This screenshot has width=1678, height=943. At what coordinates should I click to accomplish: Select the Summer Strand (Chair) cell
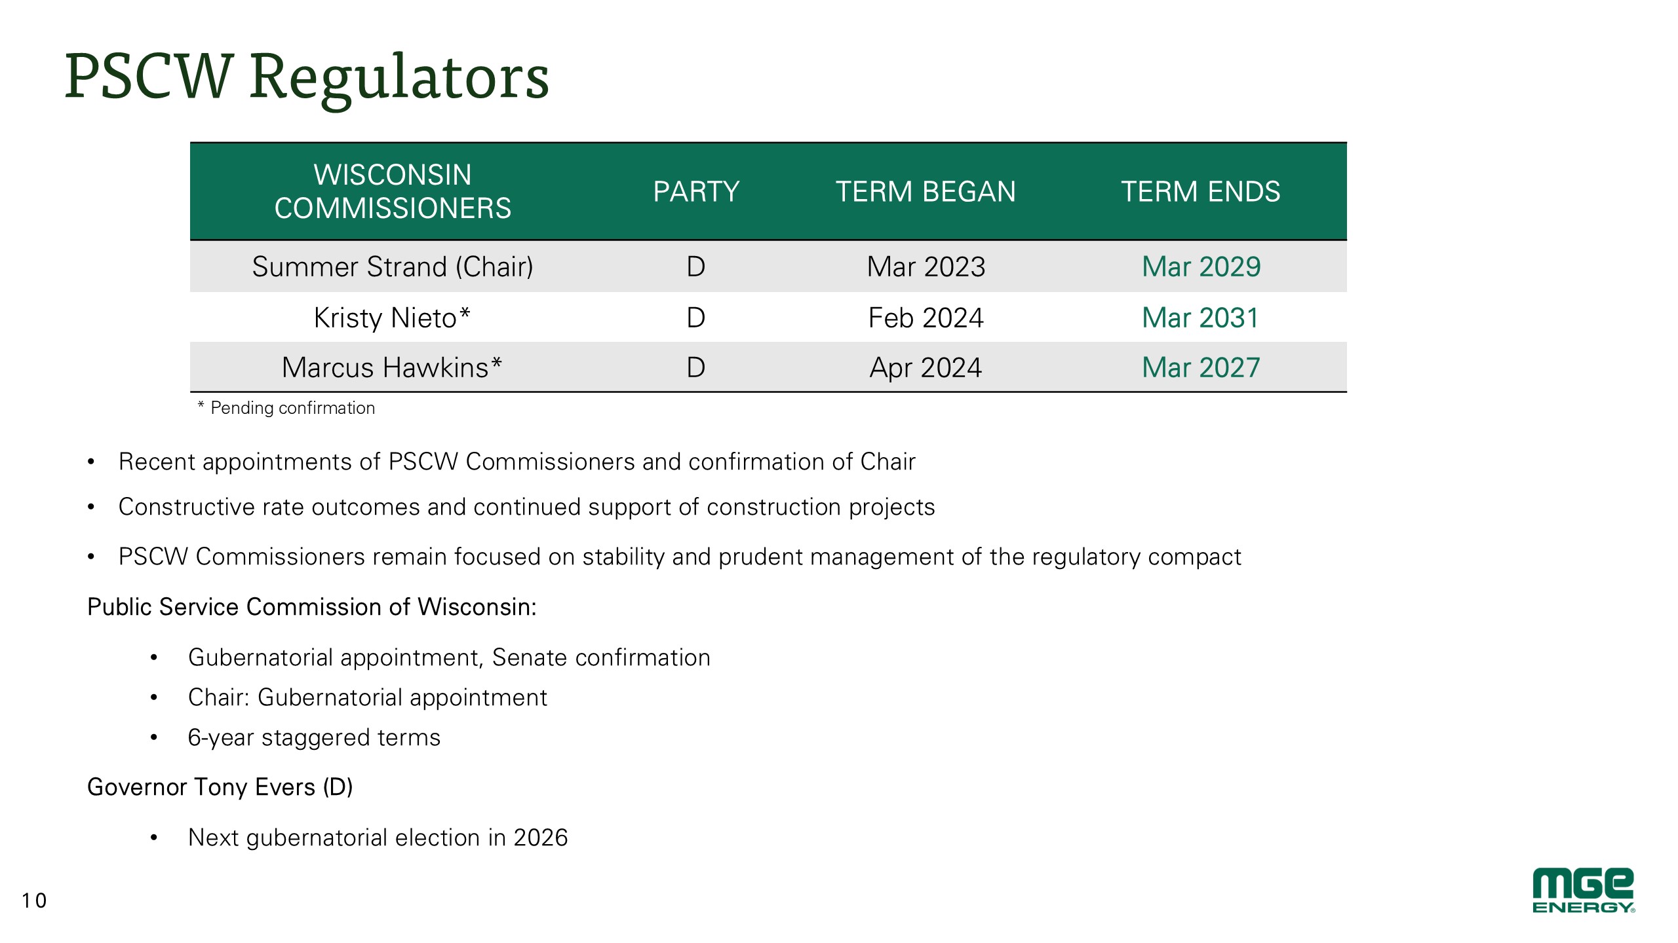pos(393,267)
